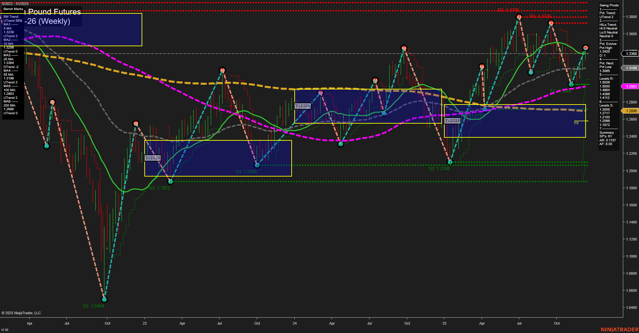
Task: Toggle the Swing Pivots summary panel
Action: [608, 5]
